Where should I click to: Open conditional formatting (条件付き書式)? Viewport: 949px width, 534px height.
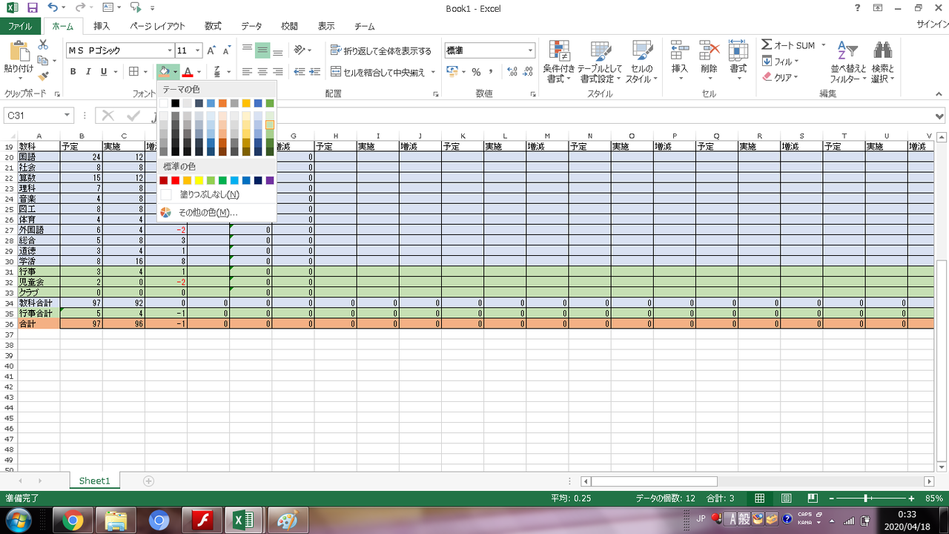(559, 61)
